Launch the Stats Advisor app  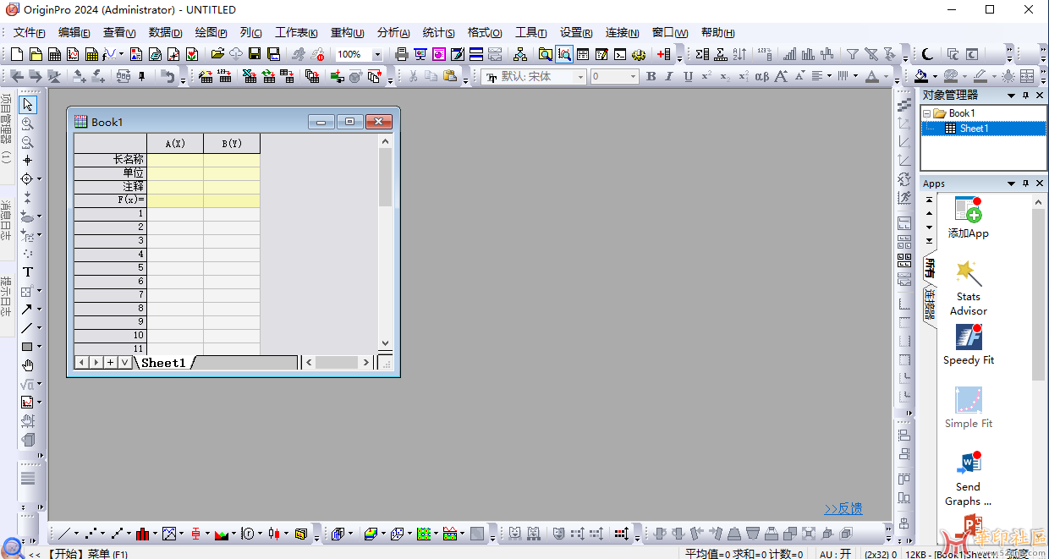(968, 288)
